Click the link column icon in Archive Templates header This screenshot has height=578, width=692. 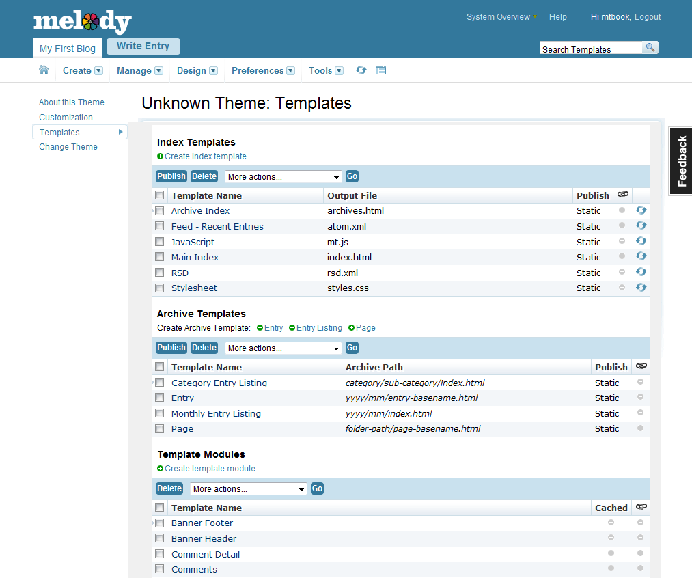click(641, 366)
